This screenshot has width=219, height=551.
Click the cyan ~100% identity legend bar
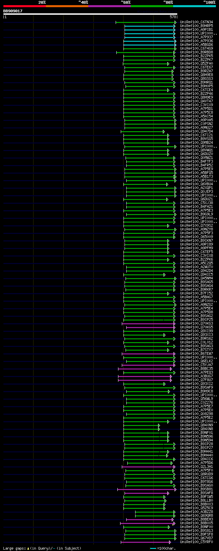(194, 6)
